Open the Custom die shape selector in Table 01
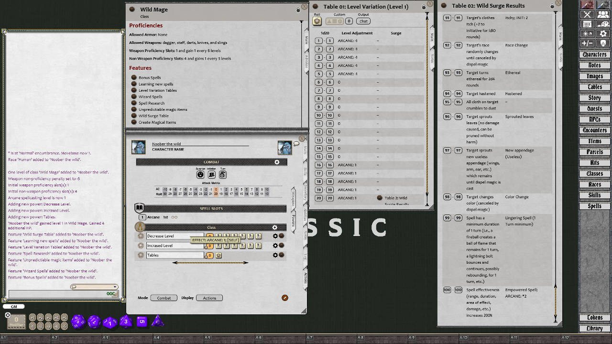The height and width of the screenshot is (344, 612). pos(335,21)
